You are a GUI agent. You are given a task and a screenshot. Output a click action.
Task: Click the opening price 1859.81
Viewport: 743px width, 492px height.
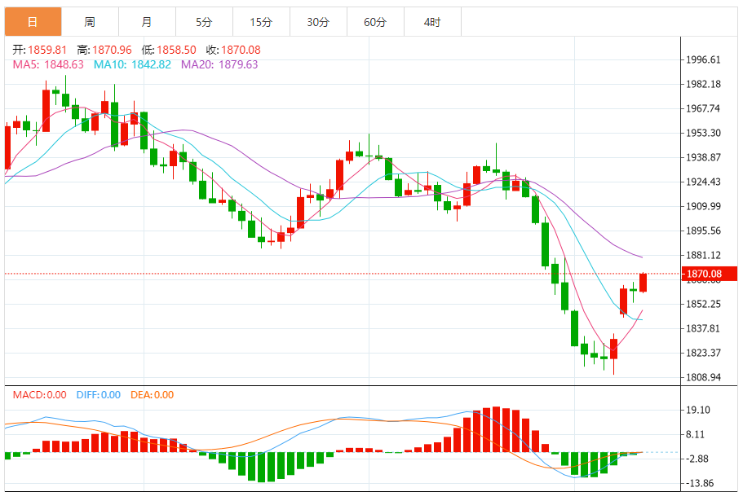click(x=47, y=50)
